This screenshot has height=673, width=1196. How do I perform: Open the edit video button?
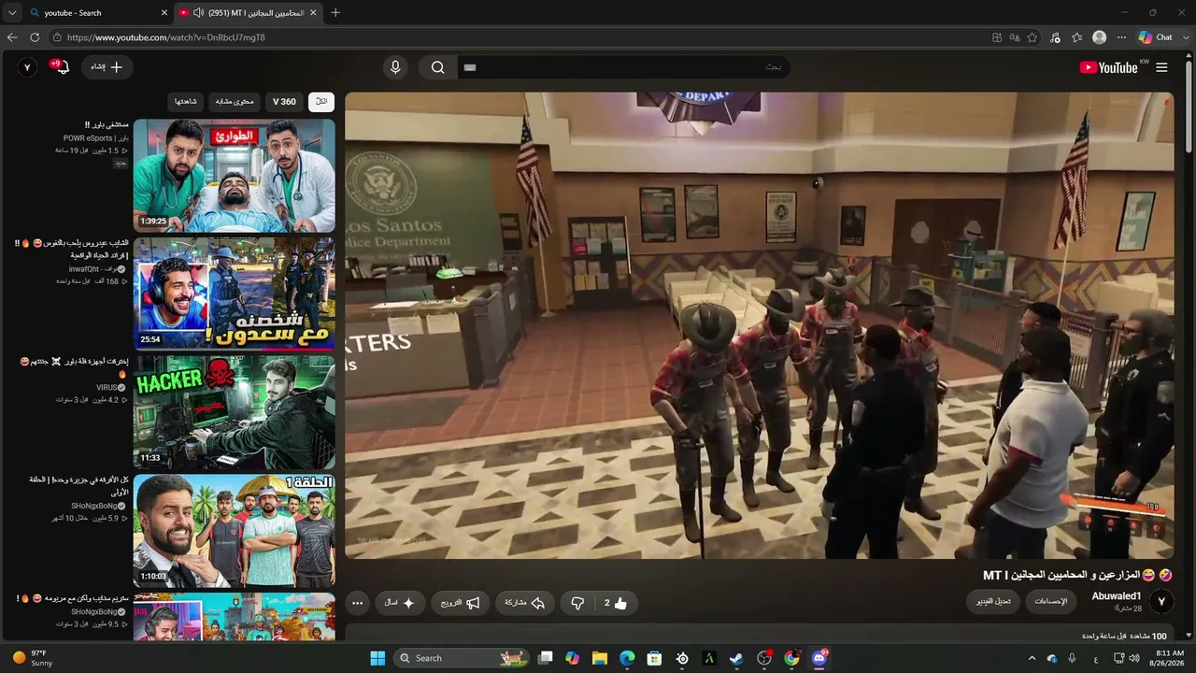click(992, 601)
